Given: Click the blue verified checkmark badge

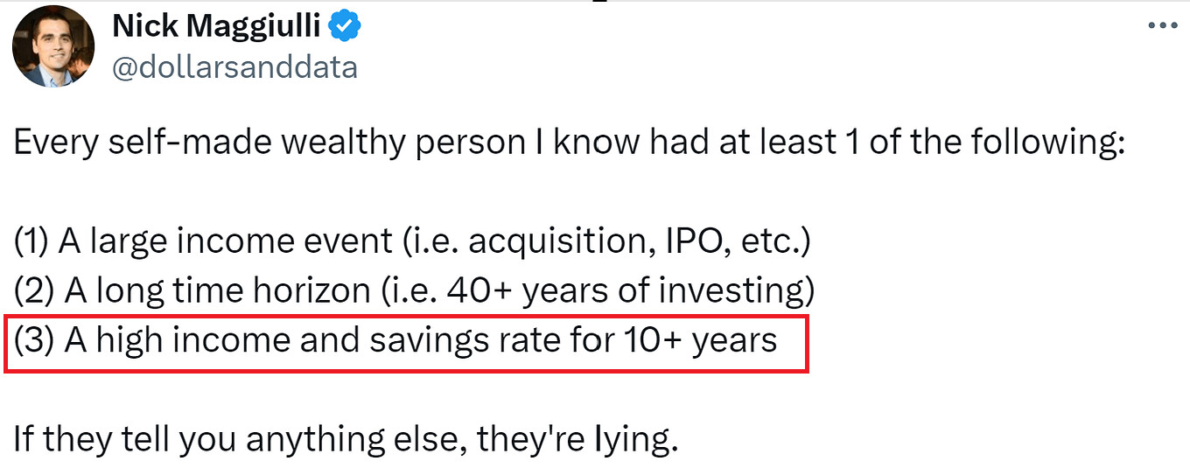Looking at the screenshot, I should 345,28.
